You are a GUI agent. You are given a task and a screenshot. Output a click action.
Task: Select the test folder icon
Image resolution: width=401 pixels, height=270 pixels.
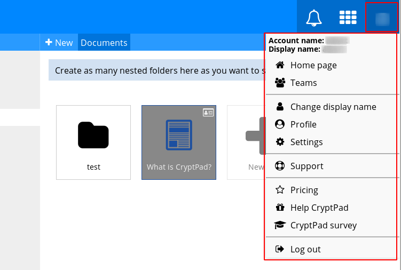pos(93,135)
